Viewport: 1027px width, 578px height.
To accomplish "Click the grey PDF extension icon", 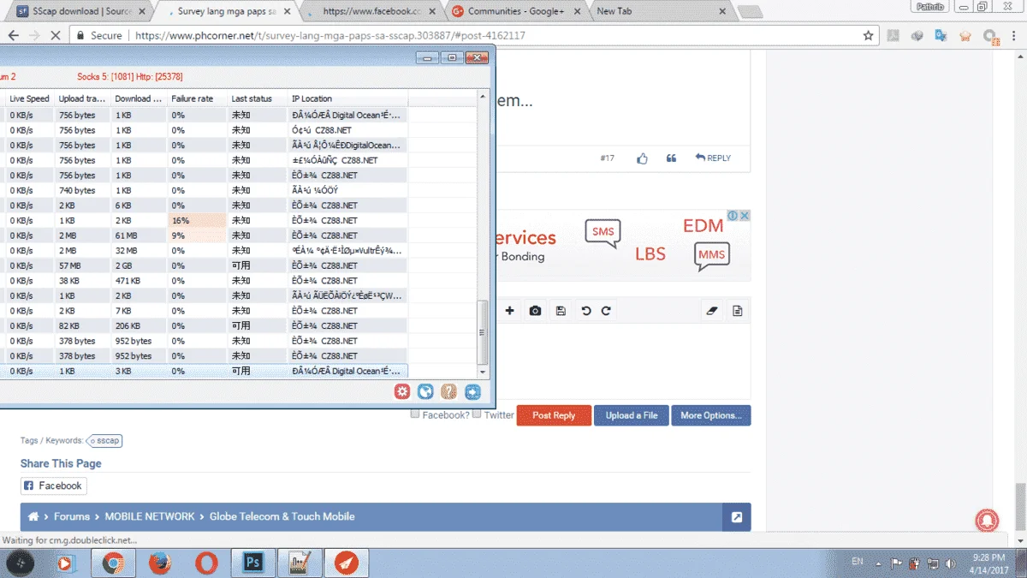I will click(893, 36).
